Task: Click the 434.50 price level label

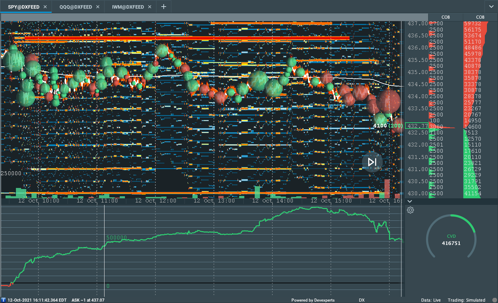Action: tap(418, 84)
